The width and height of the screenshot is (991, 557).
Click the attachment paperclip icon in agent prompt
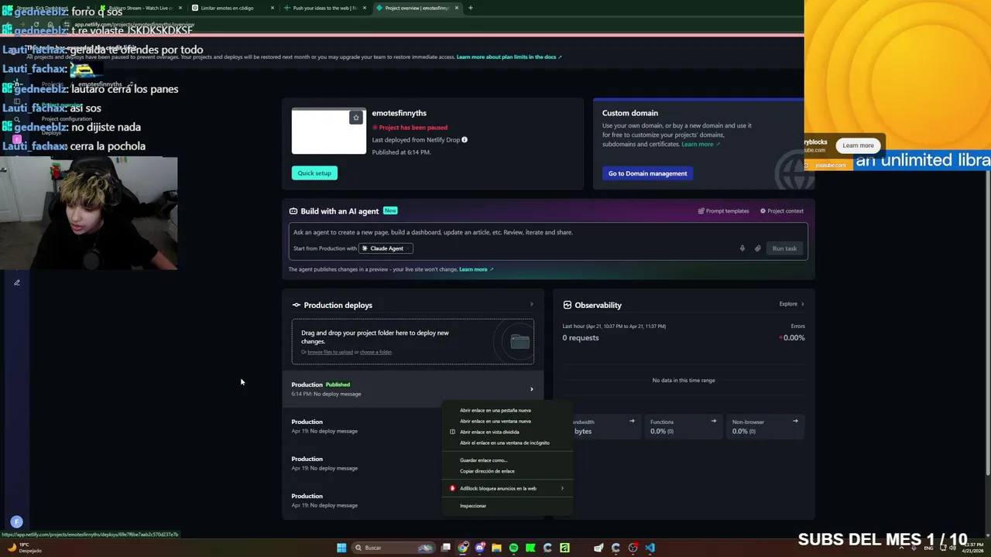point(757,248)
